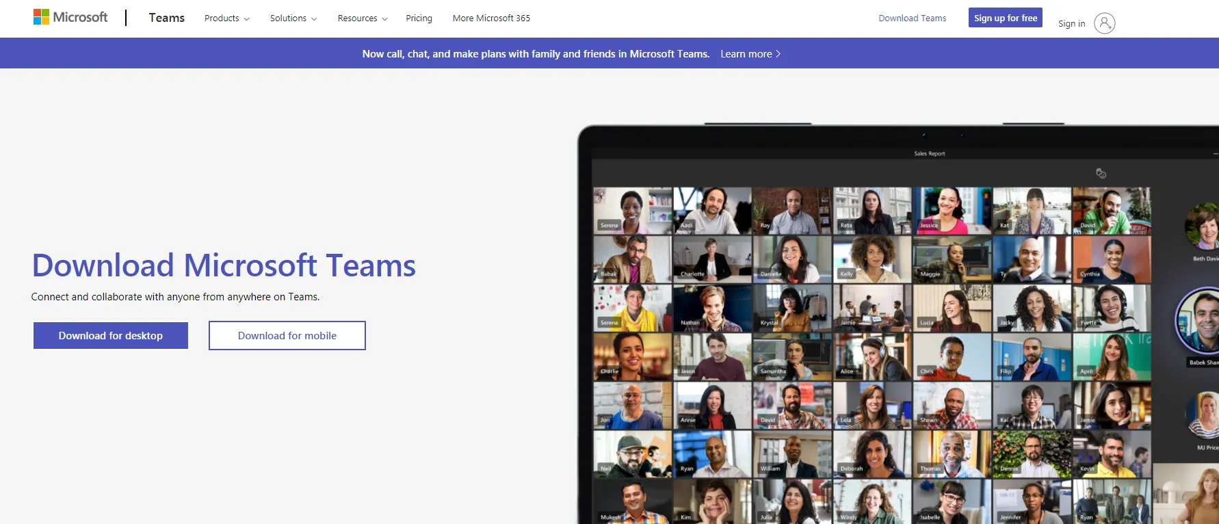Expand the Resources dropdown menu

pos(363,18)
